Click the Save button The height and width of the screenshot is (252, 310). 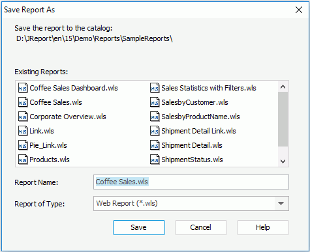tap(139, 227)
